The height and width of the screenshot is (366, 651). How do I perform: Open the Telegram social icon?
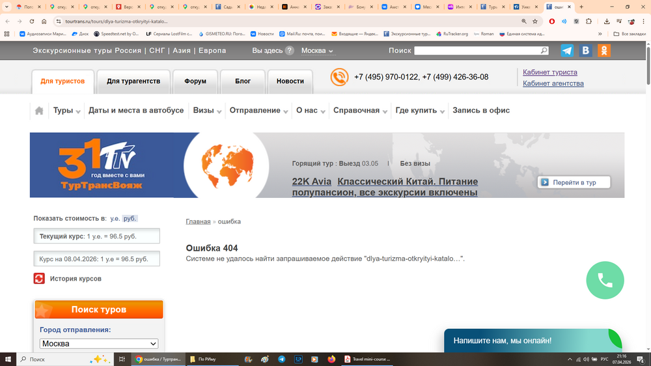point(567,51)
